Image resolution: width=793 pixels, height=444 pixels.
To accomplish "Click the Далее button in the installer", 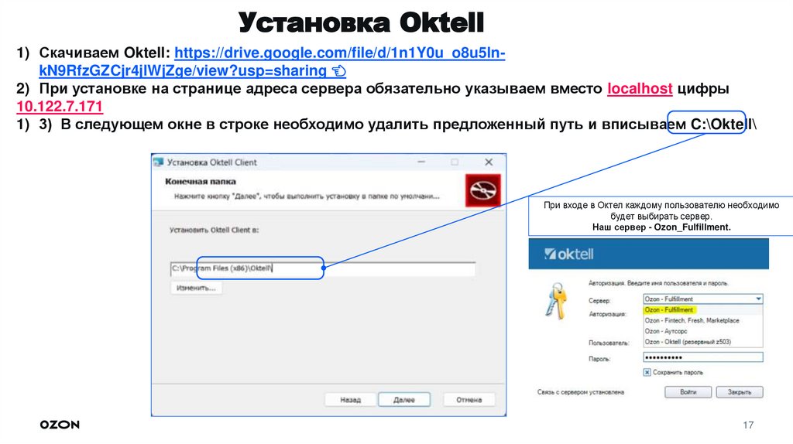I will (404, 400).
